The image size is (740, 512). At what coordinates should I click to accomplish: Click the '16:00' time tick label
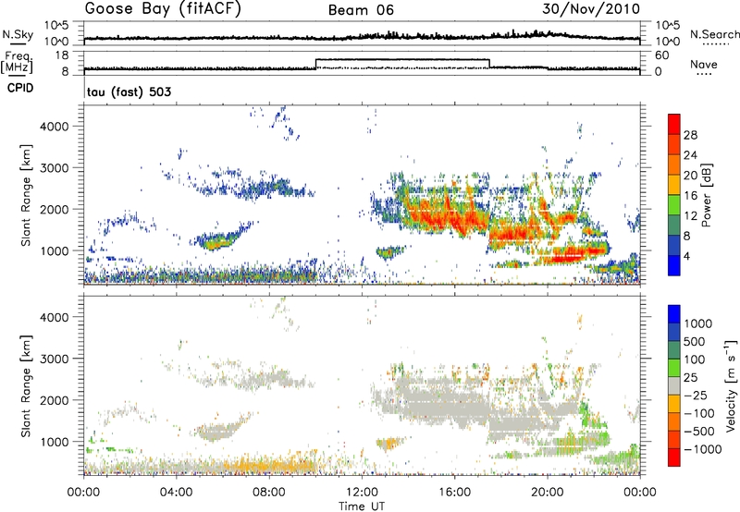(454, 493)
